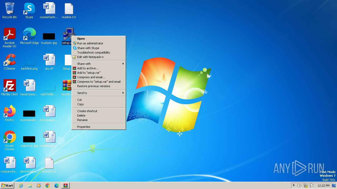
Task: Choose Add to archive... entry
Action: click(99, 68)
